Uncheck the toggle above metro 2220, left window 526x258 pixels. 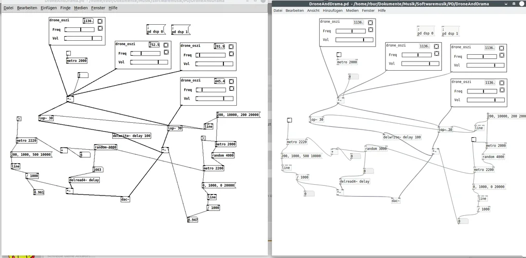point(19,119)
